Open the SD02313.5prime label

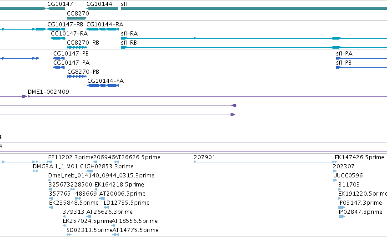point(90,230)
